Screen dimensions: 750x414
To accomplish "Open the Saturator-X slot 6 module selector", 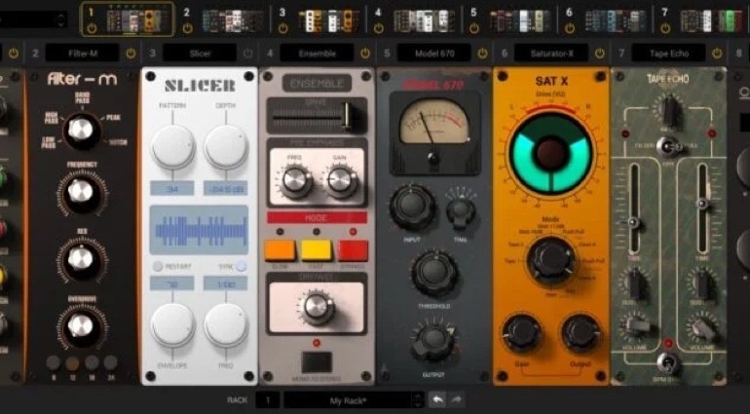I will (551, 54).
